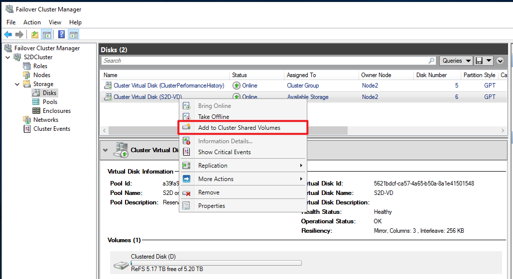
Task: Click the Take Offline menu icon
Action: click(x=186, y=117)
